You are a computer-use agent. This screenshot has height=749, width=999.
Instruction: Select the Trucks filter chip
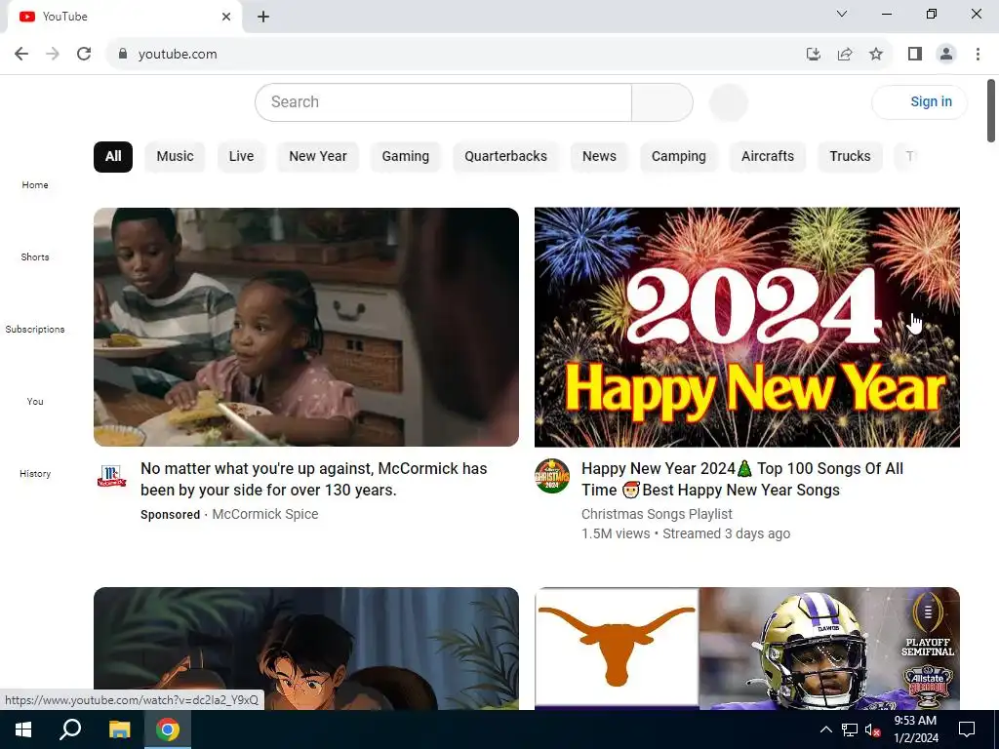(x=850, y=157)
